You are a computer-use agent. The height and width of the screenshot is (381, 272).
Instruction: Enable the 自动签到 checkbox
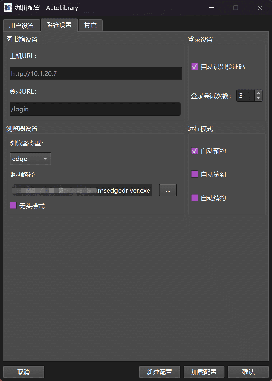195,174
